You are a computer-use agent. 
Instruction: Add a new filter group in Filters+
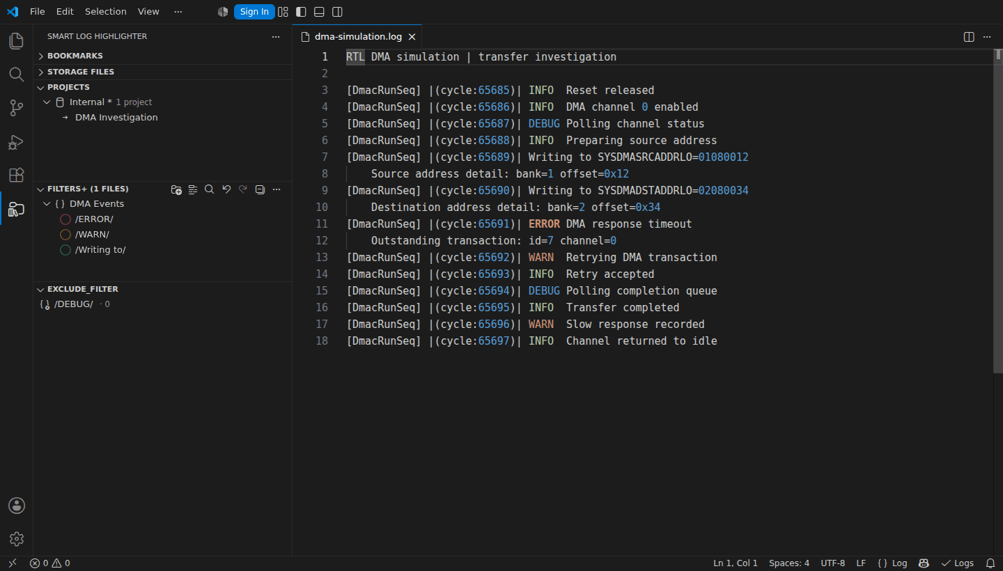[x=176, y=189]
